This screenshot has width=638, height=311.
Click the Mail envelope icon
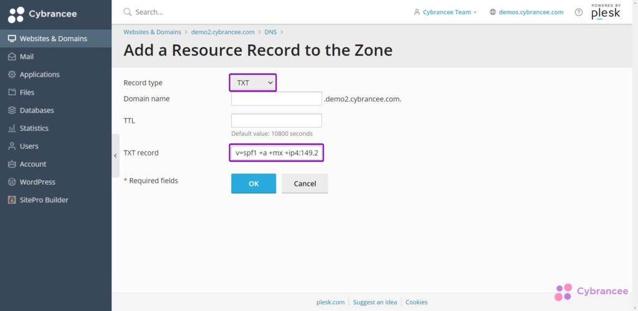(12, 57)
